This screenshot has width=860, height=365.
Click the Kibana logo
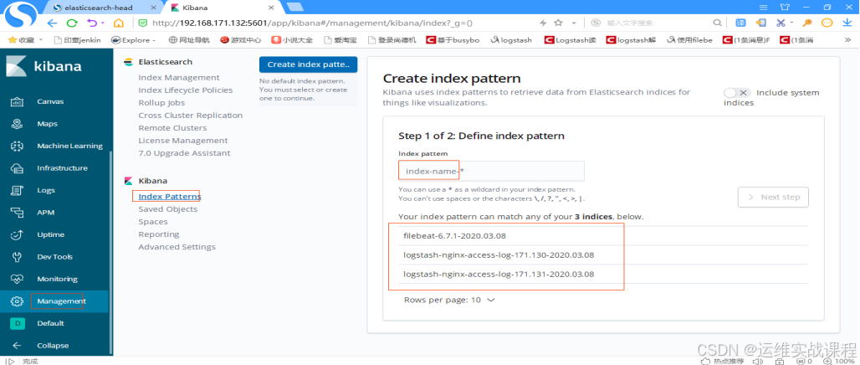[17, 66]
